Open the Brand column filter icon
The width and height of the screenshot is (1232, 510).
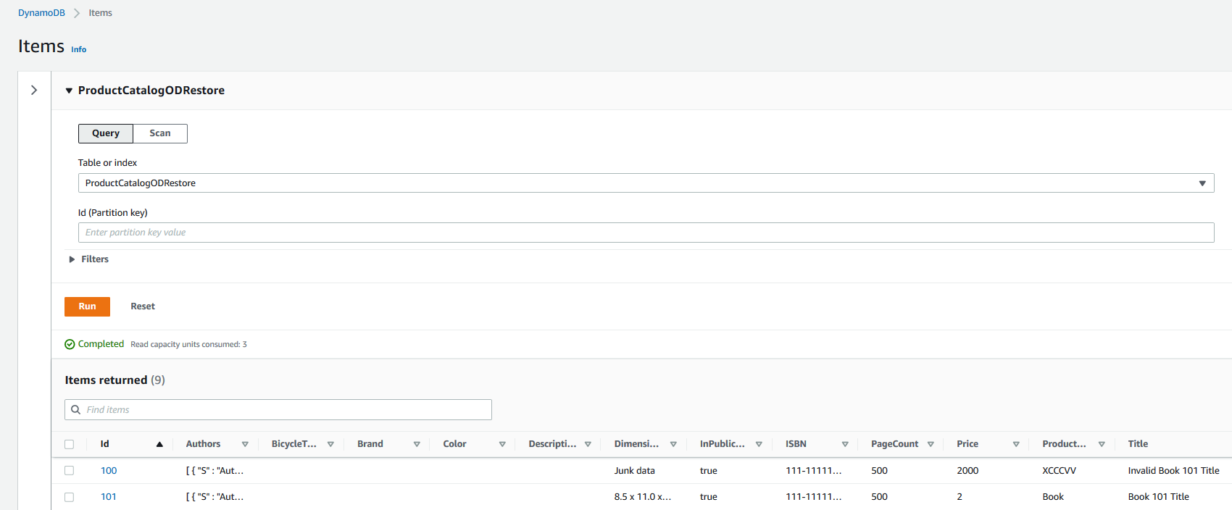point(417,444)
